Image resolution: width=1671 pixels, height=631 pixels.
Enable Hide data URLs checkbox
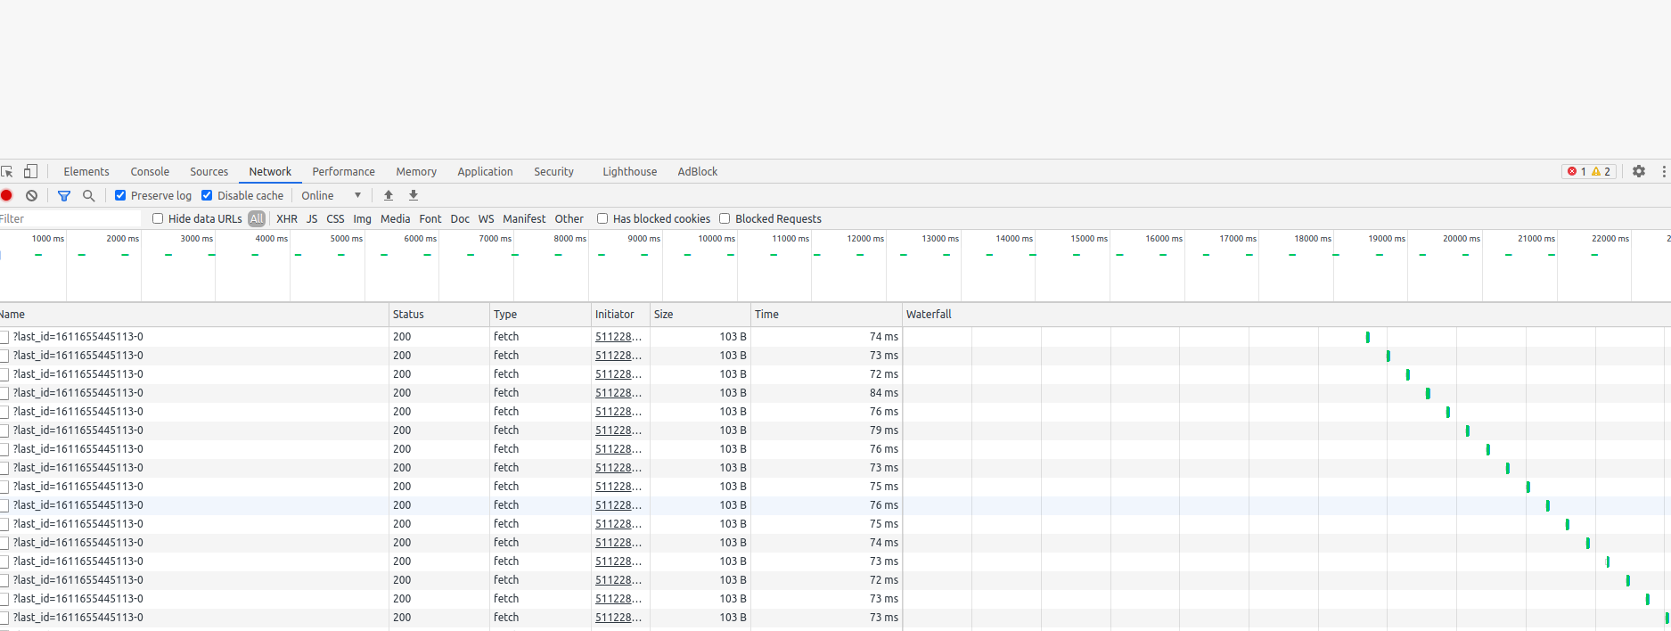click(x=158, y=218)
